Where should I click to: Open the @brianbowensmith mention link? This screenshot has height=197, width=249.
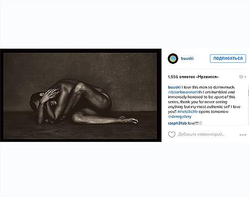pos(185,92)
